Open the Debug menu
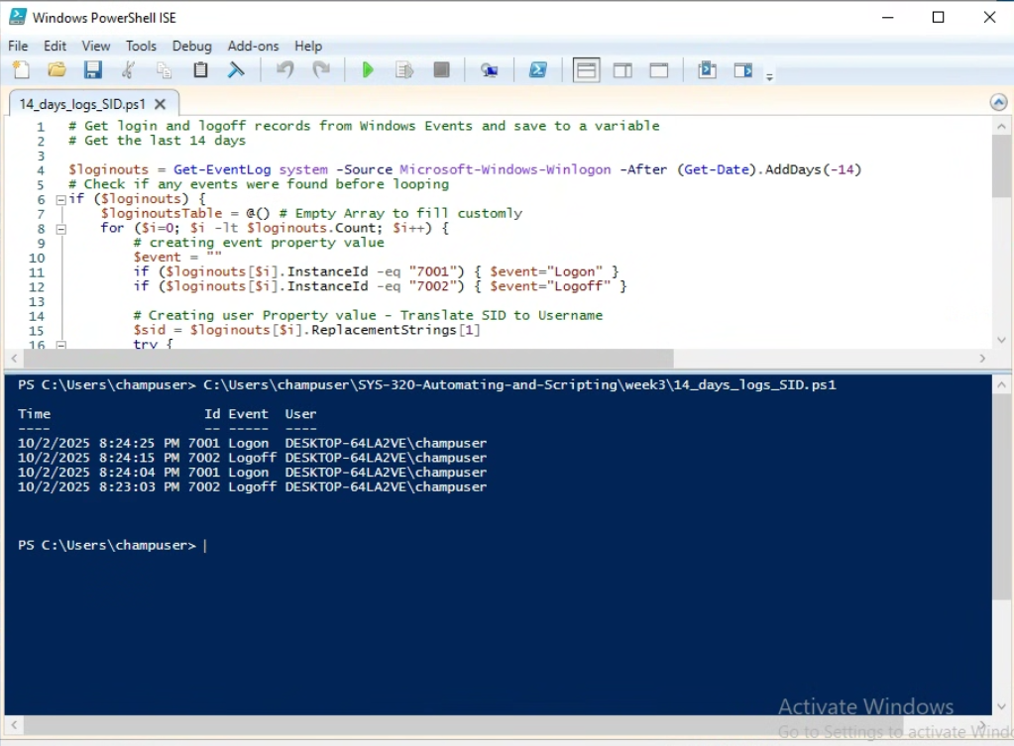The image size is (1014, 746). point(191,46)
